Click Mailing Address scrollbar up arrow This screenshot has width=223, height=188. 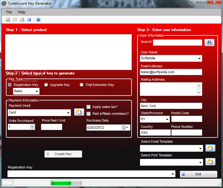pos(199,86)
